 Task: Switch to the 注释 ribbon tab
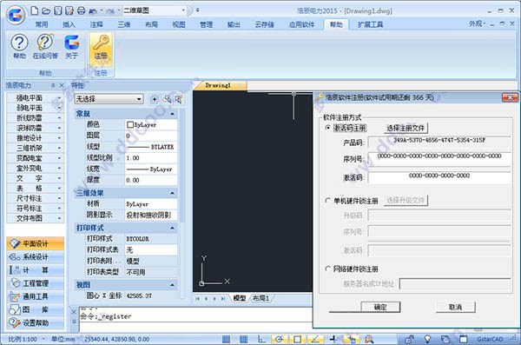click(x=96, y=24)
